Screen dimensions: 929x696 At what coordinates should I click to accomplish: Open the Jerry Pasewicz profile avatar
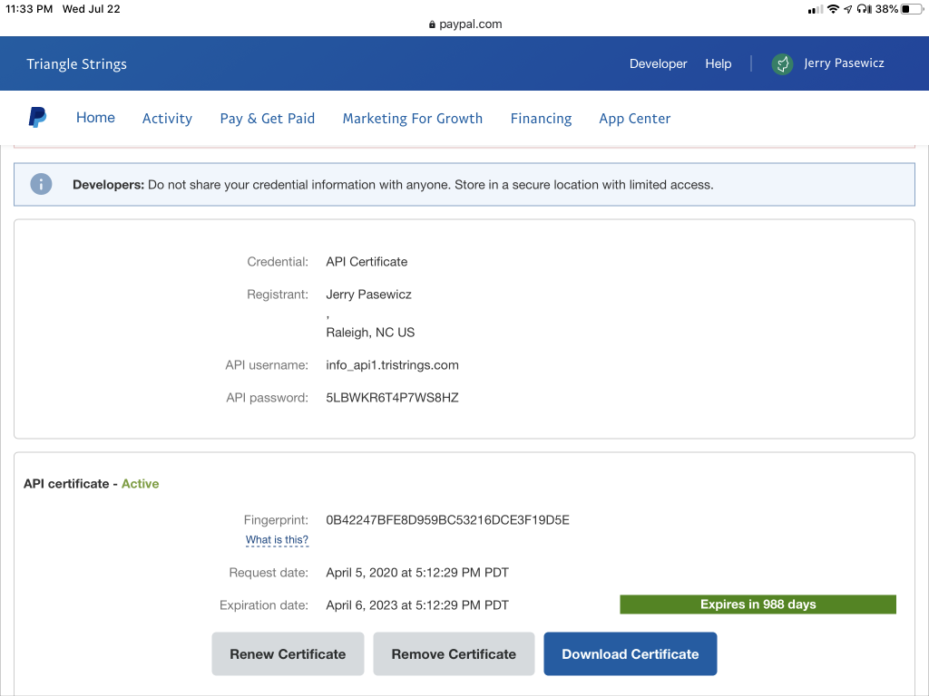[782, 64]
